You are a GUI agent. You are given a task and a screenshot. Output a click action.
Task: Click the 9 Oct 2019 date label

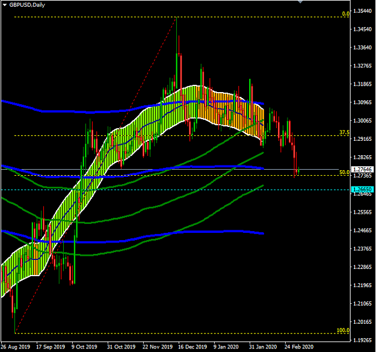click(x=84, y=347)
